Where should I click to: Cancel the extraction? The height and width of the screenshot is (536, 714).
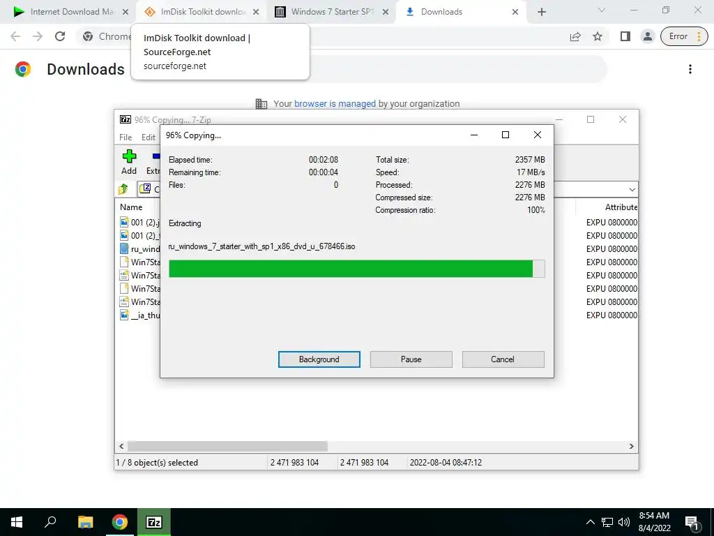(x=503, y=359)
